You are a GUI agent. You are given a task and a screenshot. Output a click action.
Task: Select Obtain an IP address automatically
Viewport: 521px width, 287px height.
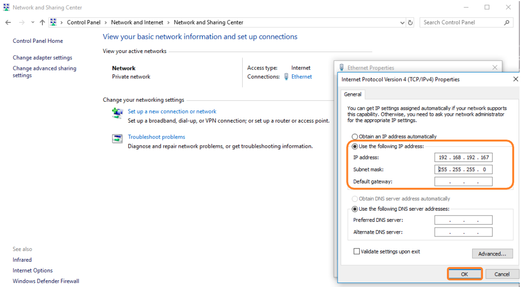[355, 137]
